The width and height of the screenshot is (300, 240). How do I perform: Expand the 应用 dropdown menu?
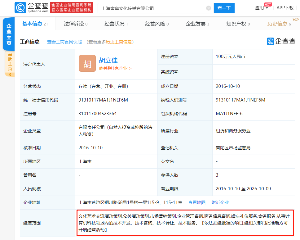261,8
